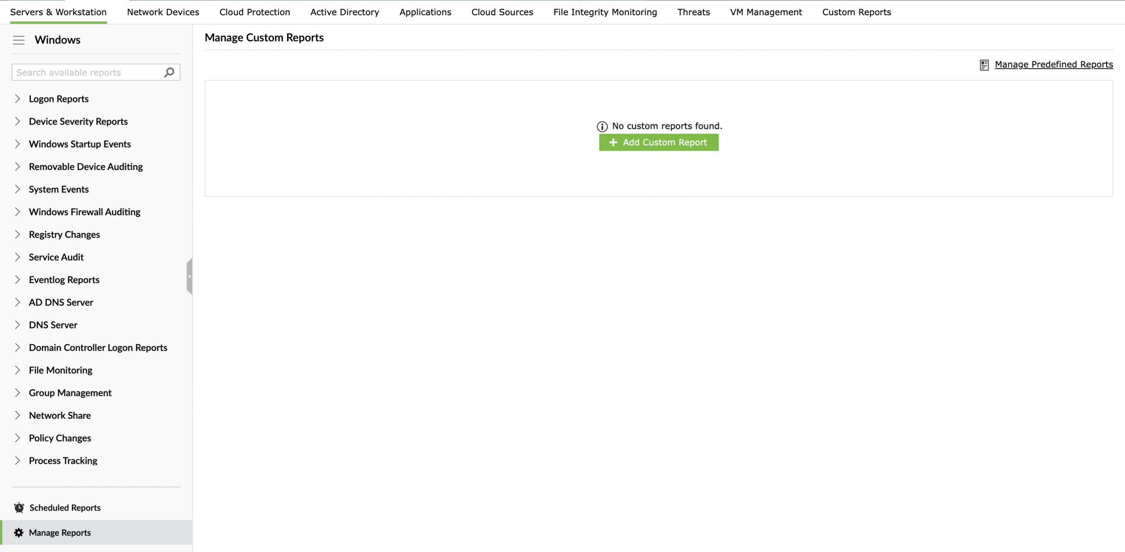Open the File Integrity Monitoring tab

click(x=605, y=12)
